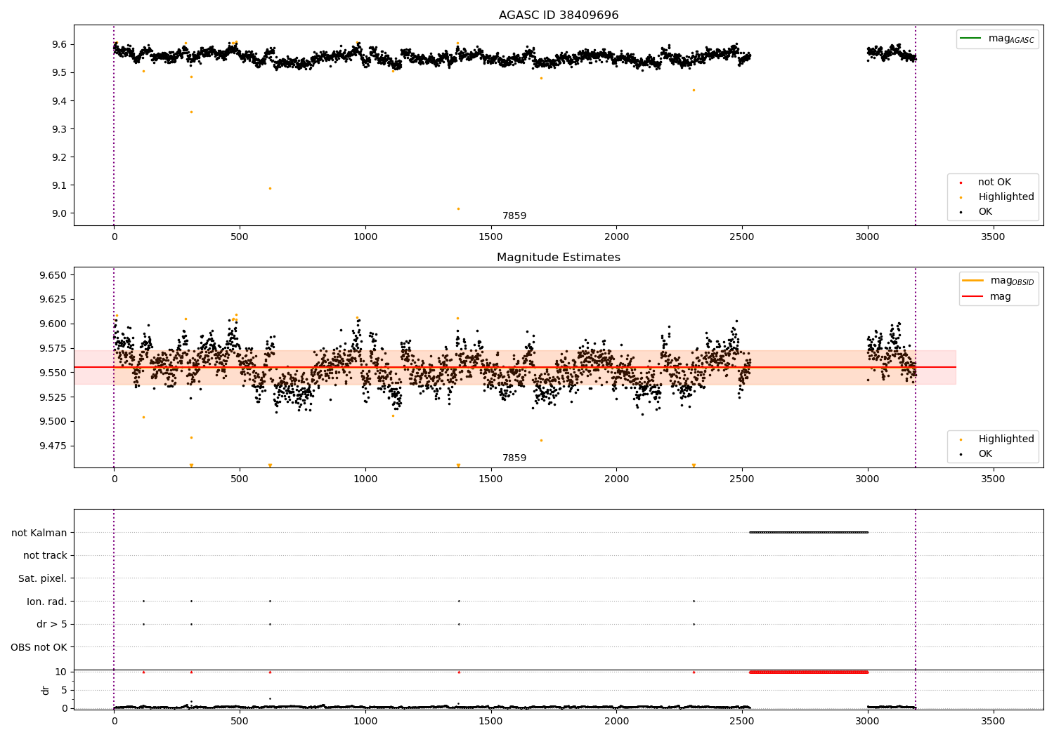Click the Sat. pixel. axis label

(43, 578)
